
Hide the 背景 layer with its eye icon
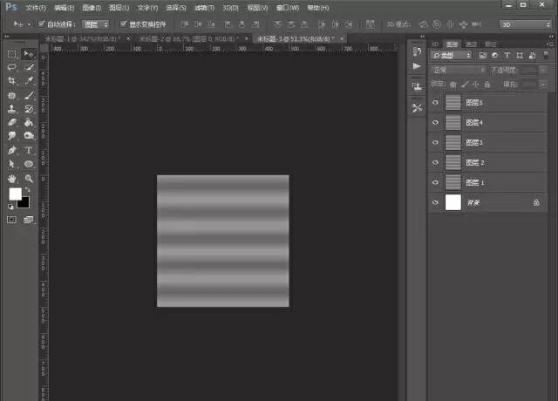point(435,201)
